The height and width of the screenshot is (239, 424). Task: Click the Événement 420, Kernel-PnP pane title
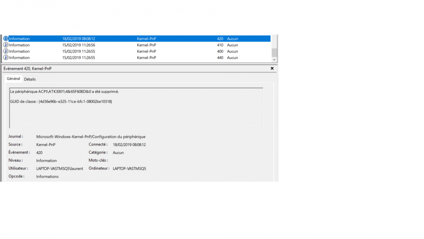[27, 68]
